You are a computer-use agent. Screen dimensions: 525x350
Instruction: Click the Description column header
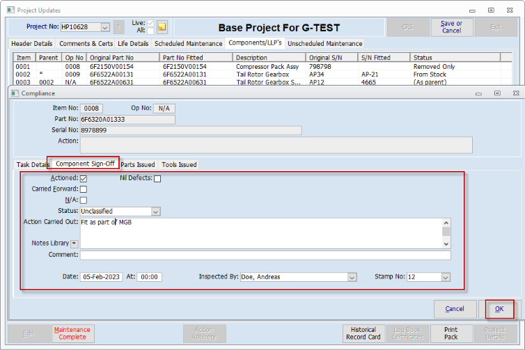tap(269, 58)
